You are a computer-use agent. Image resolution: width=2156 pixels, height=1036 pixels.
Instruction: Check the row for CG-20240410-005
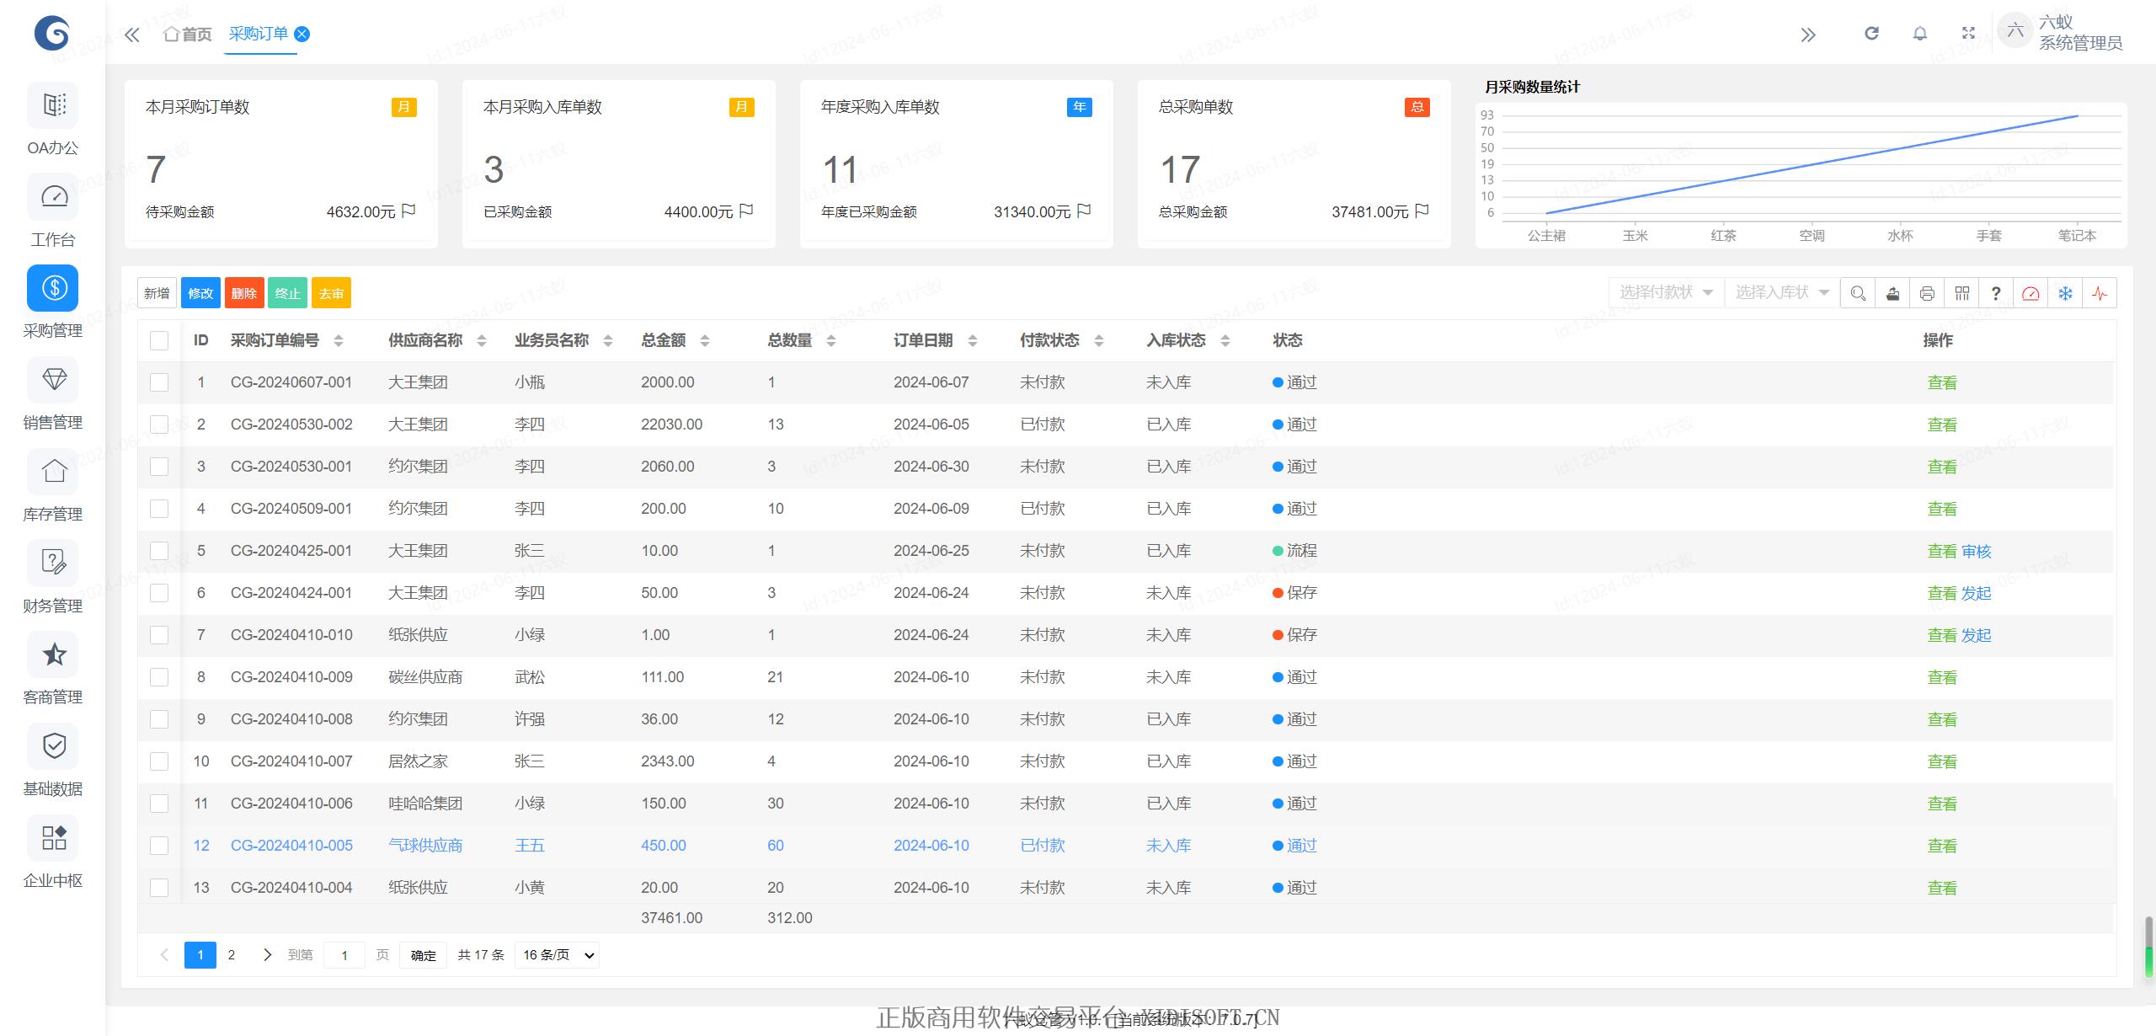[x=159, y=846]
